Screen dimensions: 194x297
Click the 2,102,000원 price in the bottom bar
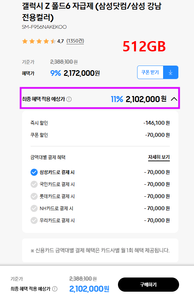(89, 288)
